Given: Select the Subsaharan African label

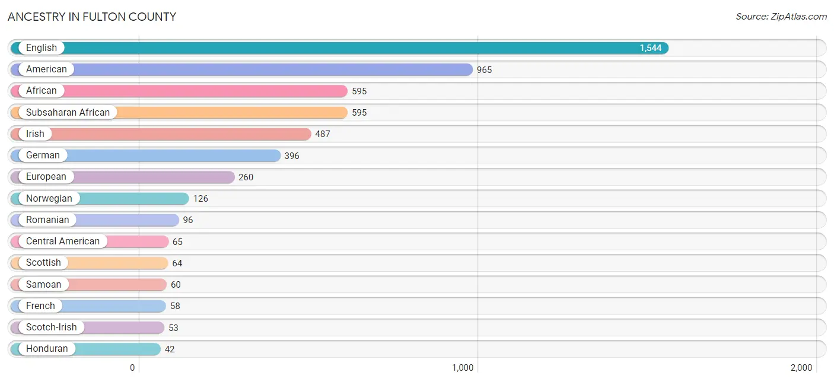Looking at the screenshot, I should [68, 113].
